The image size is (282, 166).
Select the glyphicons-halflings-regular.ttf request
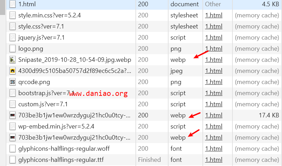pyautogui.click(x=61, y=160)
